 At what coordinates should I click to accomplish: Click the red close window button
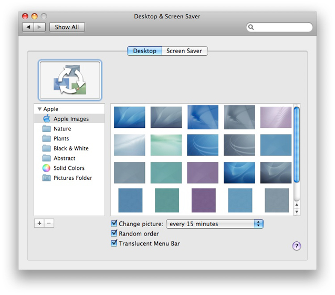click(x=25, y=16)
